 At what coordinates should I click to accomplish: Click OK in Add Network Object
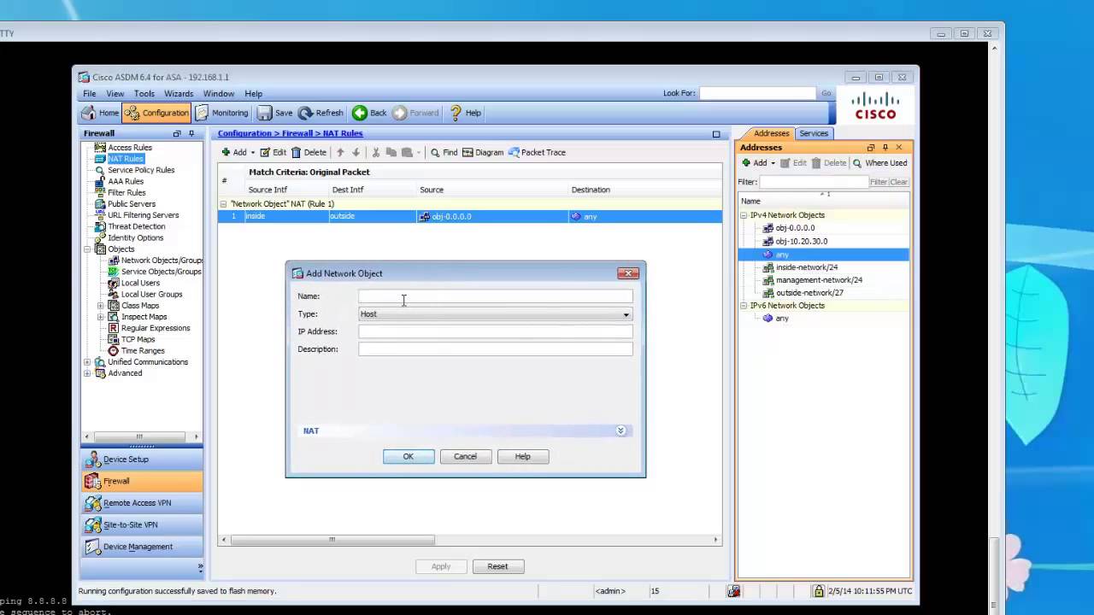pos(409,456)
